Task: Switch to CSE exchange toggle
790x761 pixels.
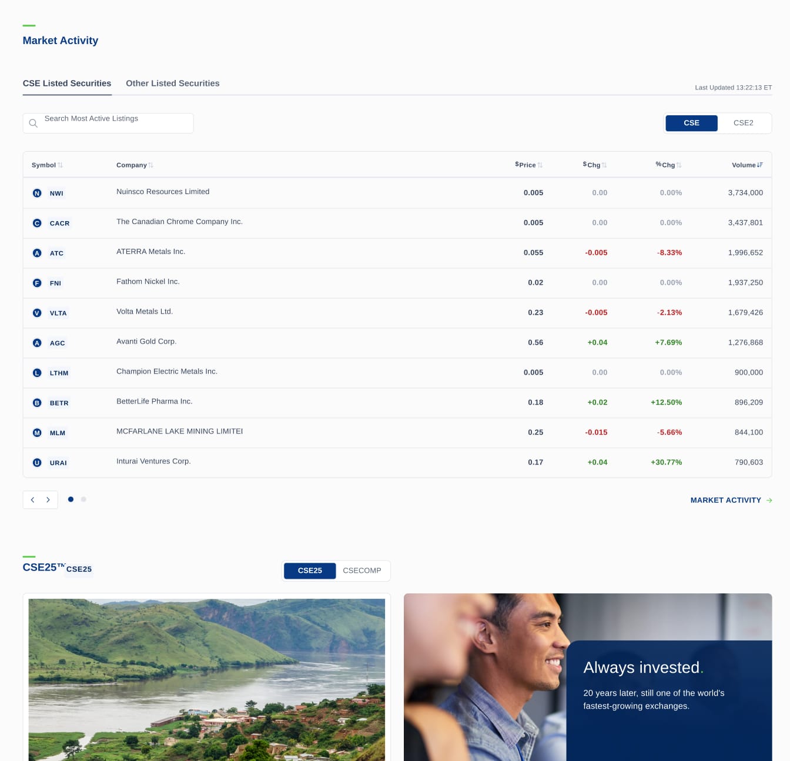Action: (x=691, y=123)
